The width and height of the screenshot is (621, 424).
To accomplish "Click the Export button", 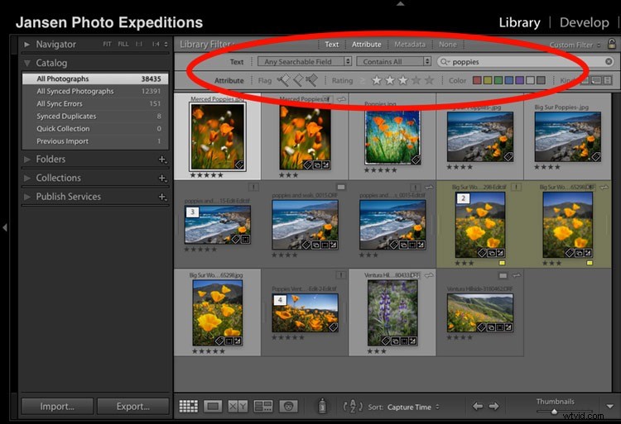I will click(132, 406).
